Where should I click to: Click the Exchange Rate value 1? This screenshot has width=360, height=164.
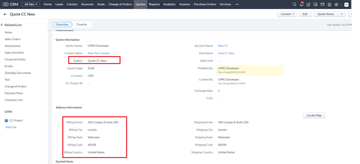219,91
